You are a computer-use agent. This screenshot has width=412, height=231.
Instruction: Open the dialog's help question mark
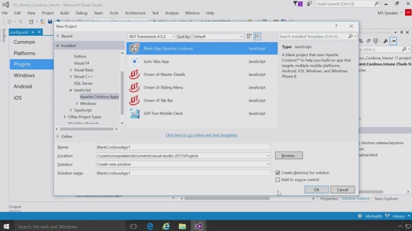pyautogui.click(x=336, y=26)
